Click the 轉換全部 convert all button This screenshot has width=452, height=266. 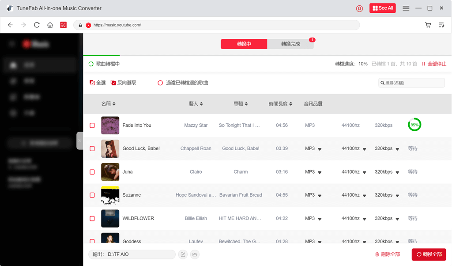tap(429, 255)
